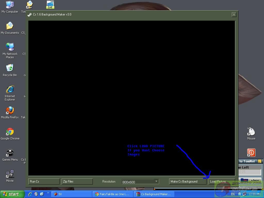Open the Mouse shortcut on desktop
Image resolution: width=264 pixels, height=198 pixels.
[251, 132]
